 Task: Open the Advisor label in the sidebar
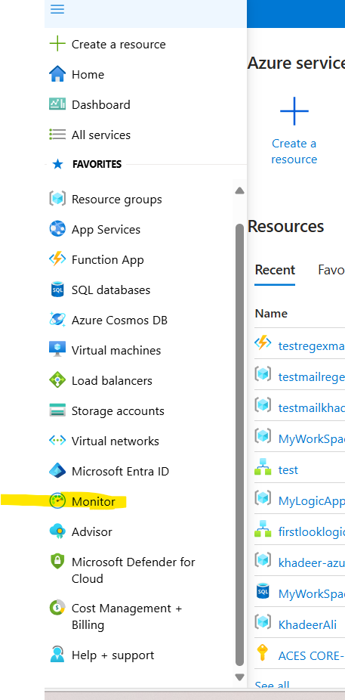pos(92,531)
